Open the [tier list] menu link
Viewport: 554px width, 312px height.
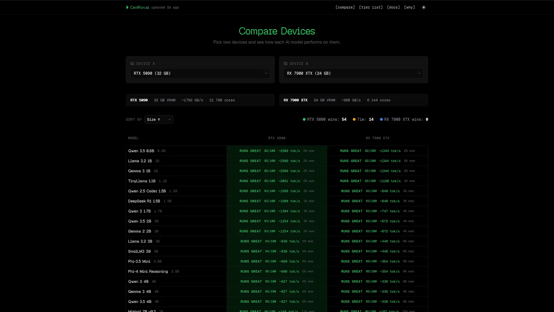point(371,7)
